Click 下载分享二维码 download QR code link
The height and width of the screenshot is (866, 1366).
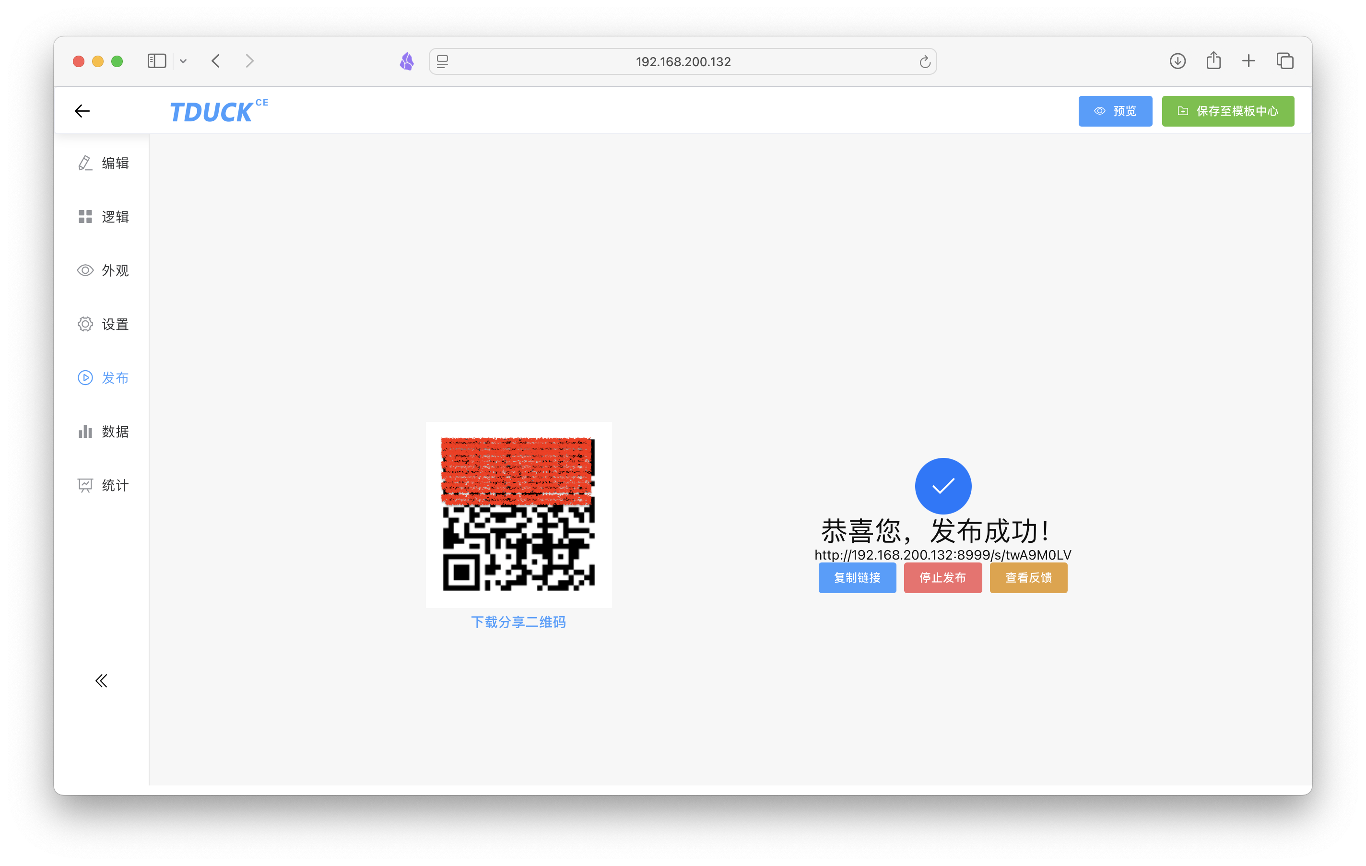tap(518, 622)
